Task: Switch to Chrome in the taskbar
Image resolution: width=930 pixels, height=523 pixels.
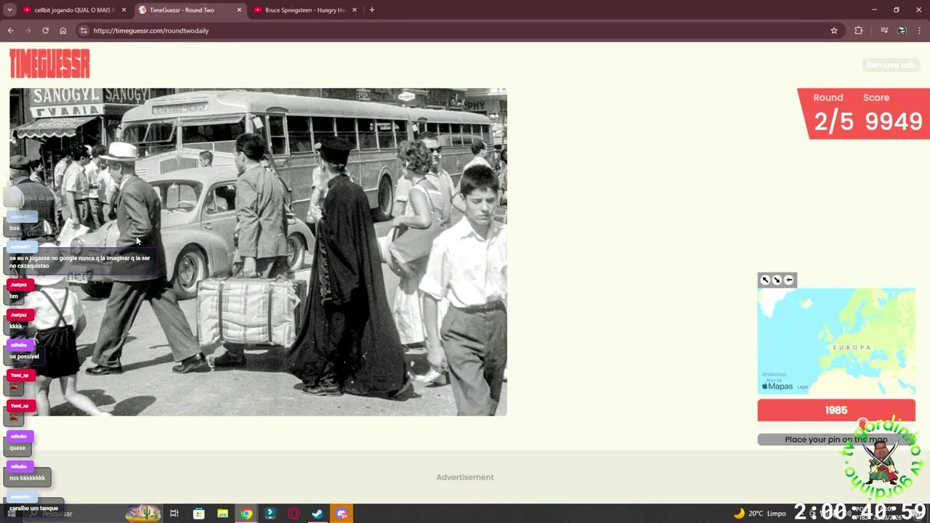Action: (x=246, y=514)
